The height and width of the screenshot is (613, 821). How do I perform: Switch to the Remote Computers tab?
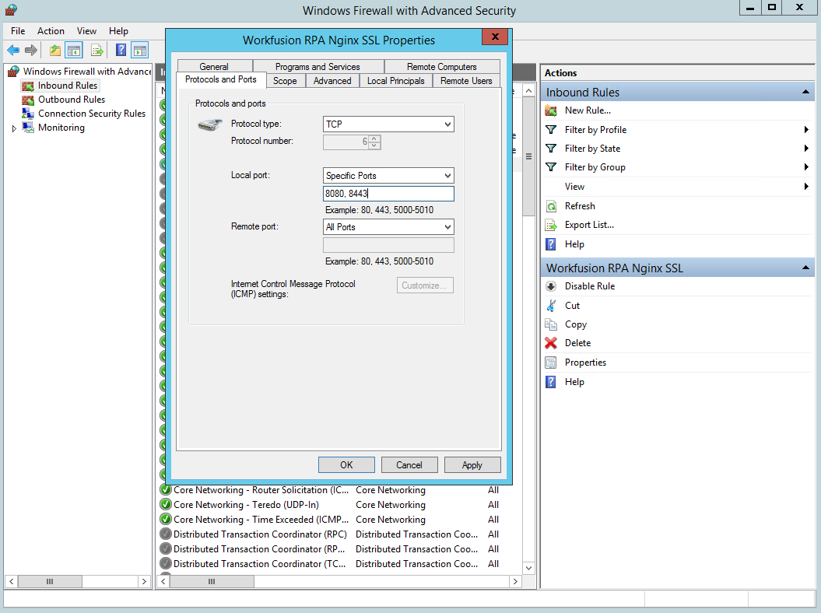coord(442,66)
